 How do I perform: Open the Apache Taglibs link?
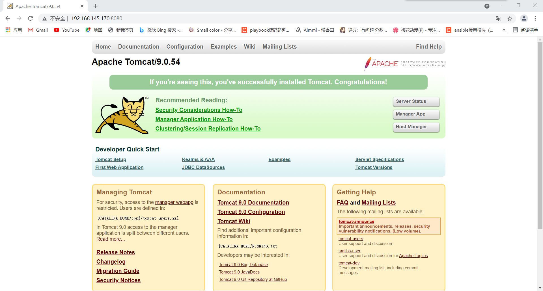coord(413,256)
